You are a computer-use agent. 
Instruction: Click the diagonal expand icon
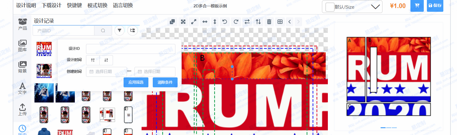194,22
